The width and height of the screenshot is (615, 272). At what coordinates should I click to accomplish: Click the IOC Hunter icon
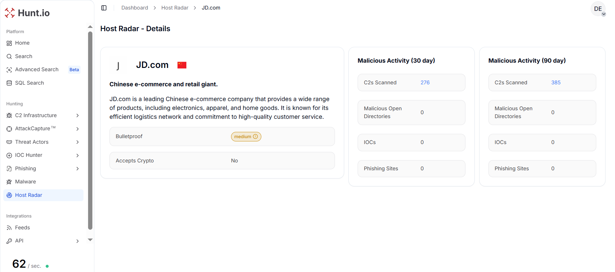point(9,156)
